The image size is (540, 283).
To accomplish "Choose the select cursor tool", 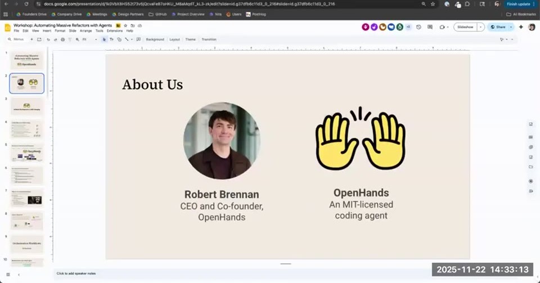I will [105, 39].
